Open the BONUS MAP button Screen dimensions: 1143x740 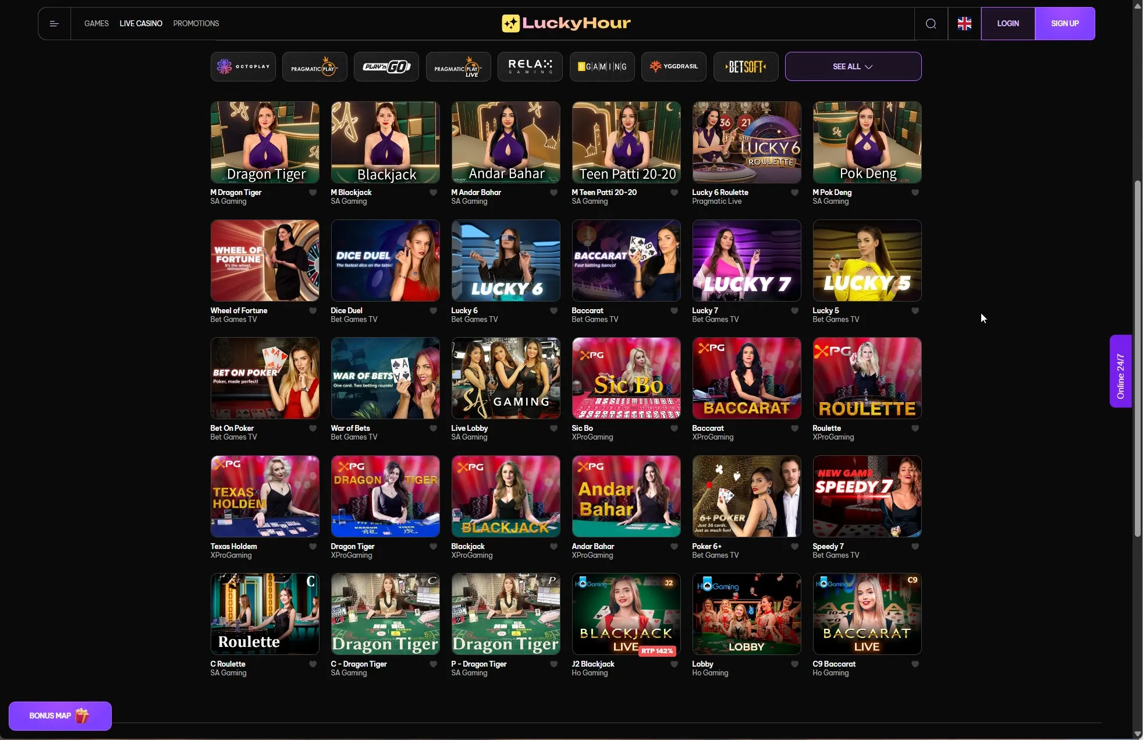point(60,716)
